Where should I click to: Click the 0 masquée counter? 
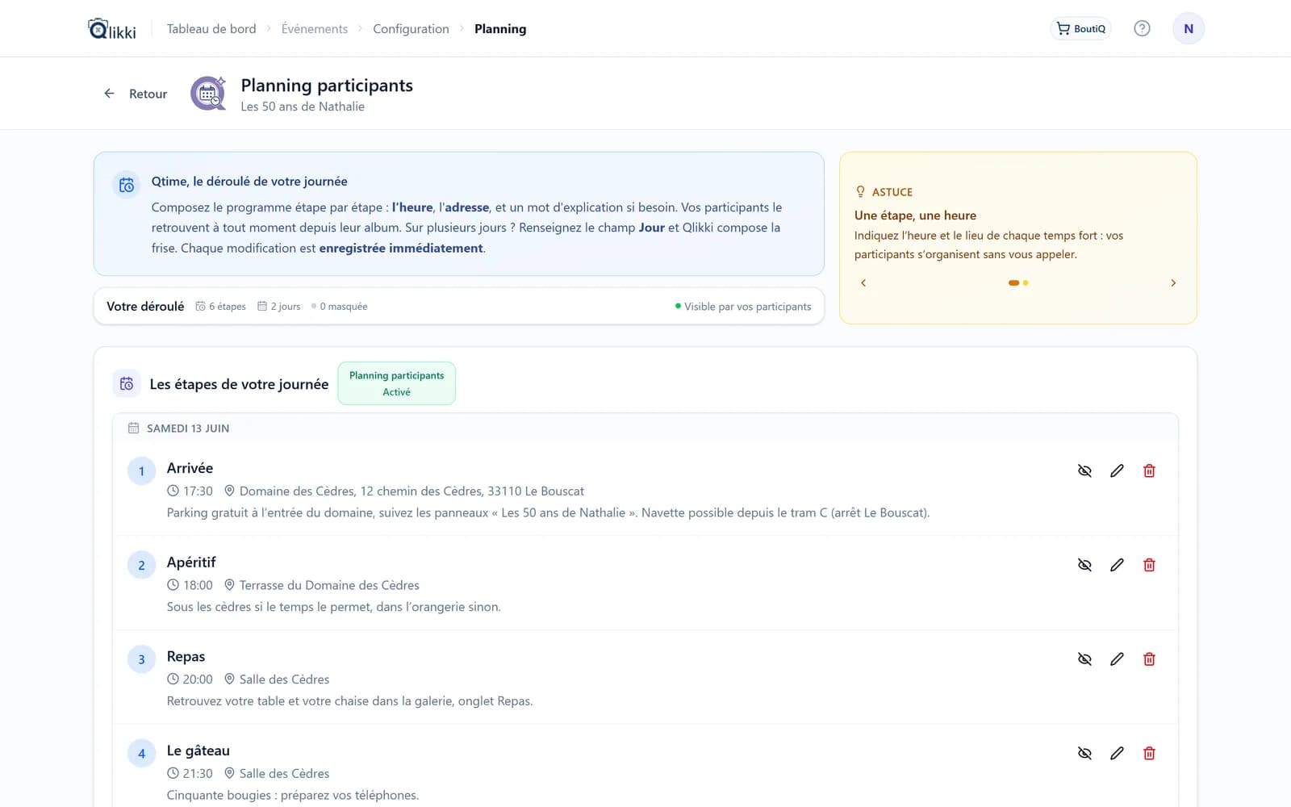point(339,307)
